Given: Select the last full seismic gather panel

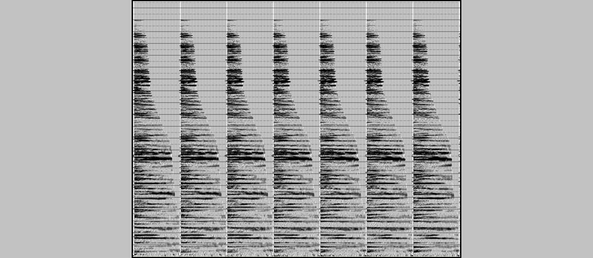Looking at the screenshot, I should click(x=436, y=128).
